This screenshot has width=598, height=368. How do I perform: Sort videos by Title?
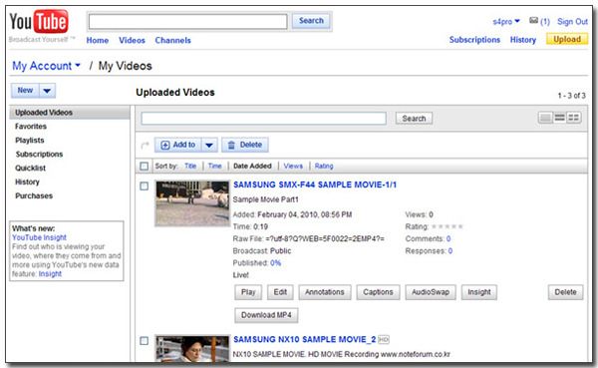point(190,167)
